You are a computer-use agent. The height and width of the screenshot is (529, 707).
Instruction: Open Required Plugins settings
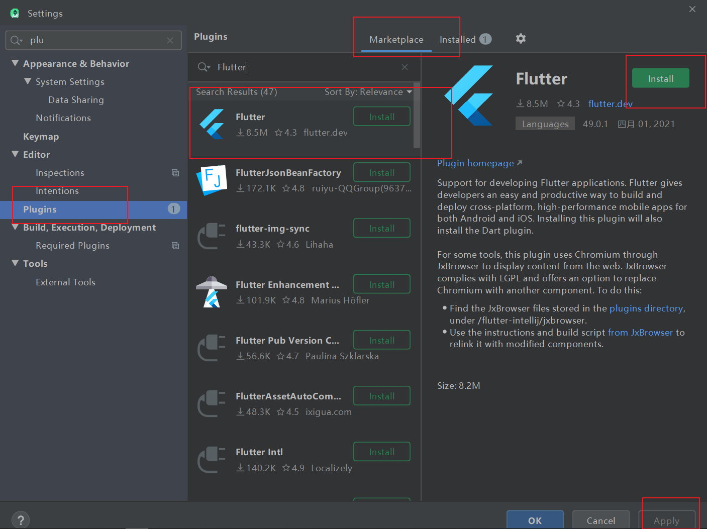click(x=72, y=246)
